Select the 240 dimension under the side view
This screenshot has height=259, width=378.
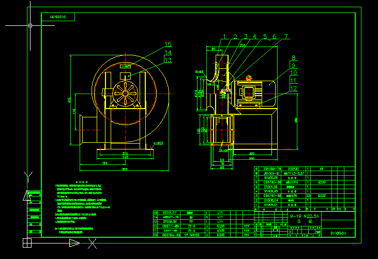click(252, 158)
